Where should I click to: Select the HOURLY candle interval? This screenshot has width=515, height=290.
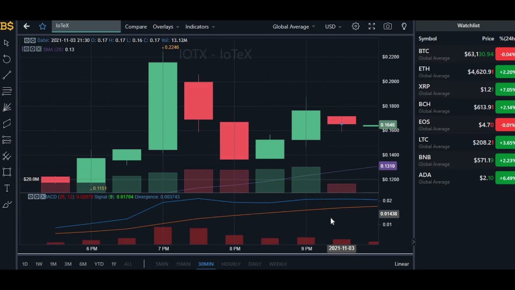pos(231,264)
